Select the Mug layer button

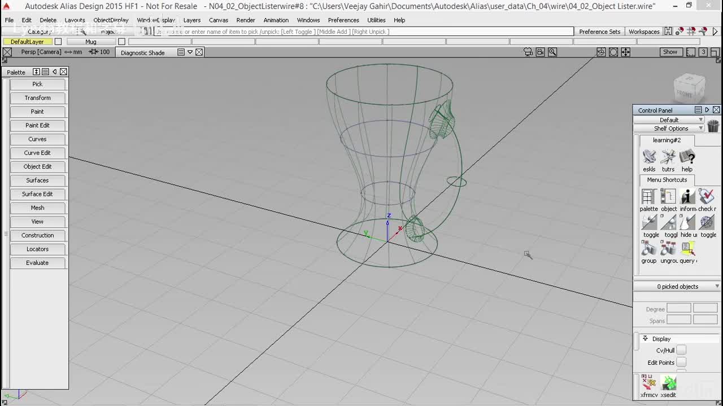click(x=91, y=42)
